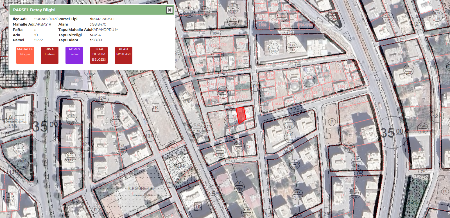The image size is (450, 218).
Task: Select parcel 1765 on the map
Action: (x=244, y=96)
